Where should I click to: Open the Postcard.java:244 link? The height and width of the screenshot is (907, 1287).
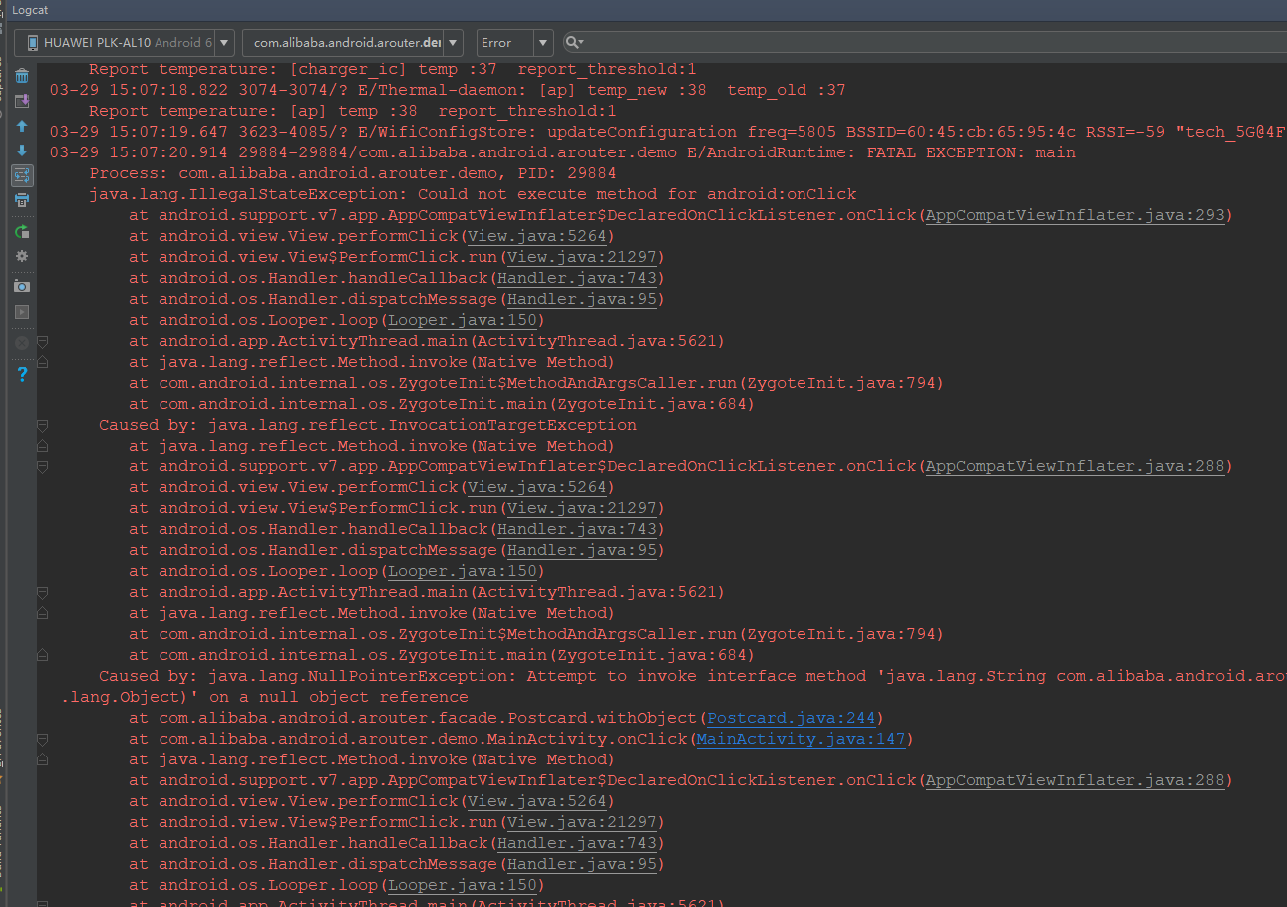coord(791,718)
